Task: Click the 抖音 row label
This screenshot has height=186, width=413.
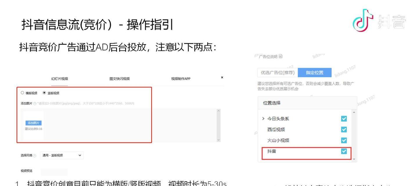Action: click(272, 151)
